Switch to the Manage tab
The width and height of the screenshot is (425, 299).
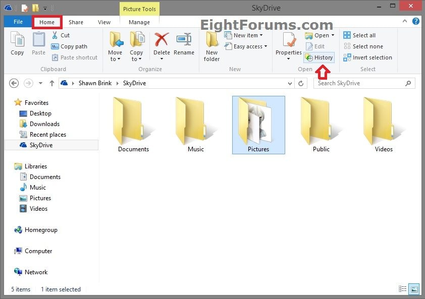tap(139, 22)
